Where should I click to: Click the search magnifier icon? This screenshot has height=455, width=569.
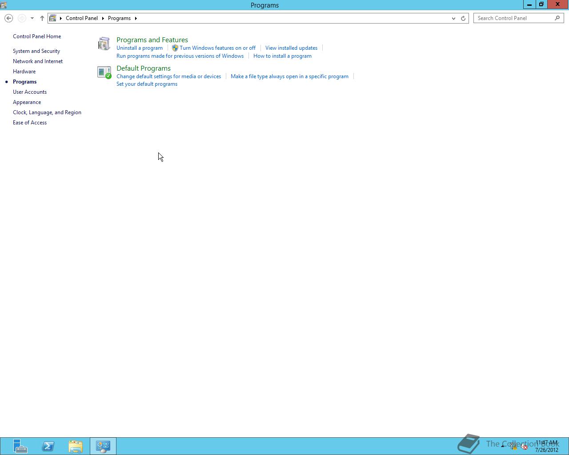[557, 18]
